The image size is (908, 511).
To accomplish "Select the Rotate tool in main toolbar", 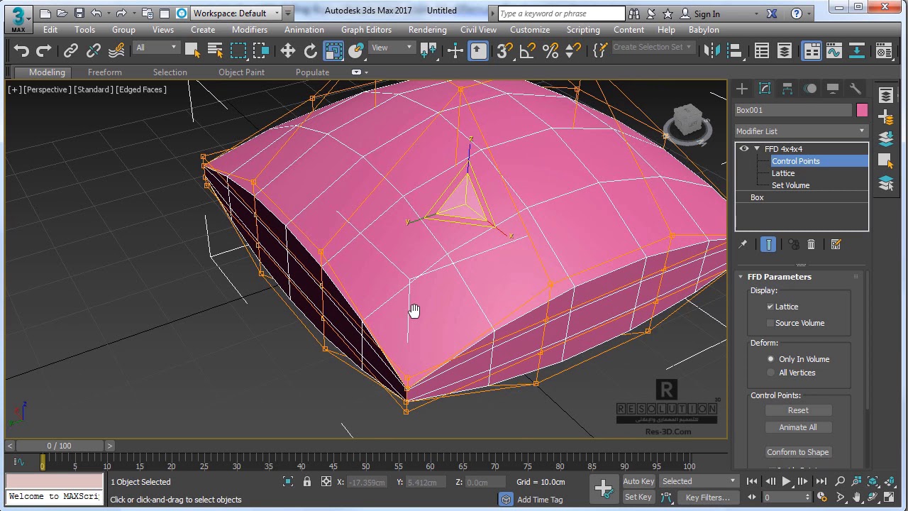I will [x=311, y=50].
